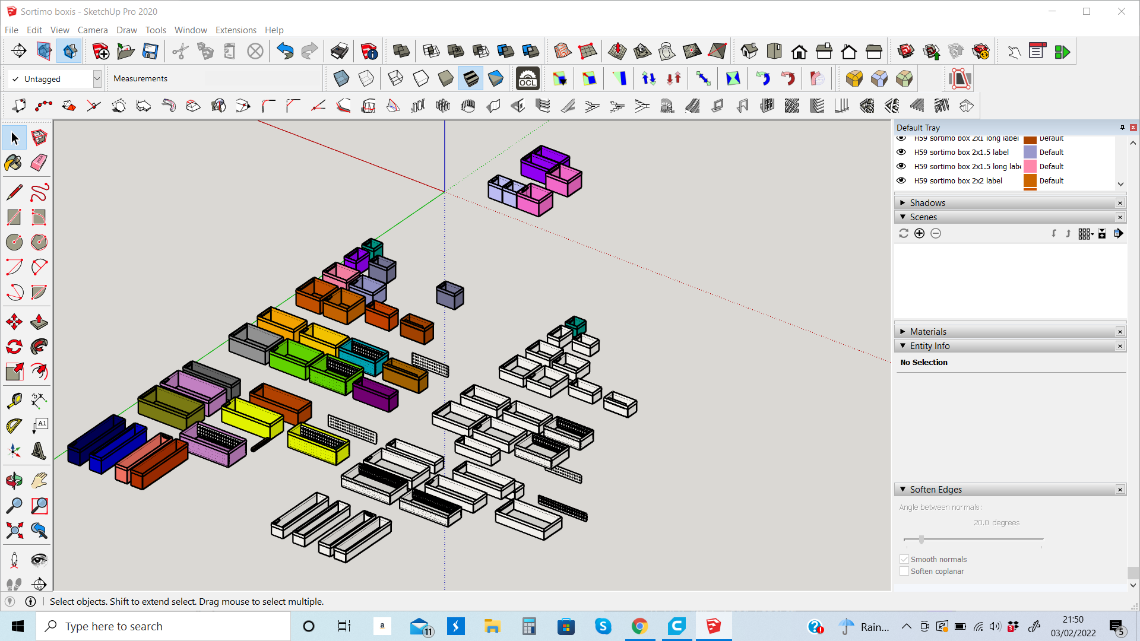The image size is (1140, 641).
Task: Click the Add Scene plus icon
Action: [919, 233]
